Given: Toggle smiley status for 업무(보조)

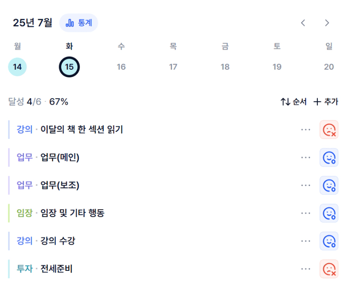Looking at the screenshot, I should (x=329, y=185).
